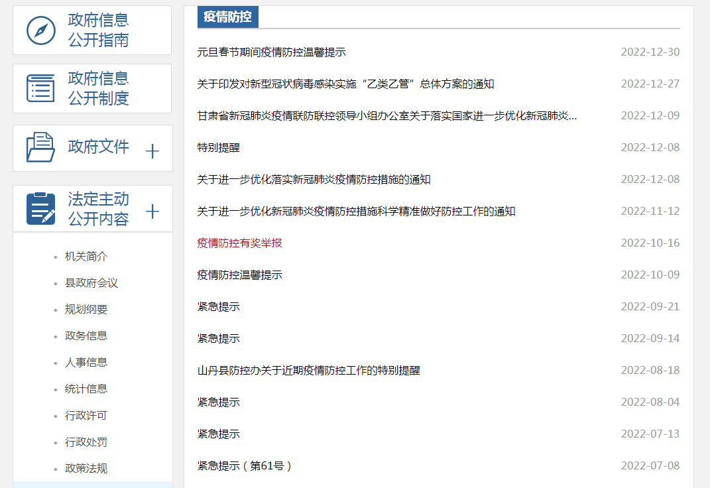Select 规划纲要 in the sidebar
The height and width of the screenshot is (488, 710).
click(86, 309)
